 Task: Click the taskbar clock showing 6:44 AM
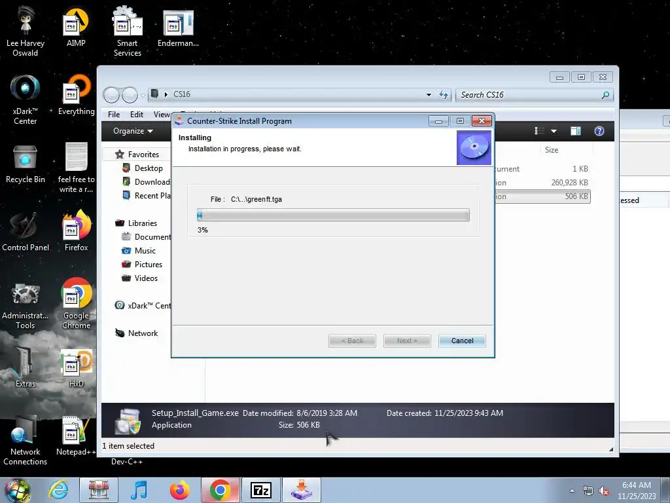(637, 491)
